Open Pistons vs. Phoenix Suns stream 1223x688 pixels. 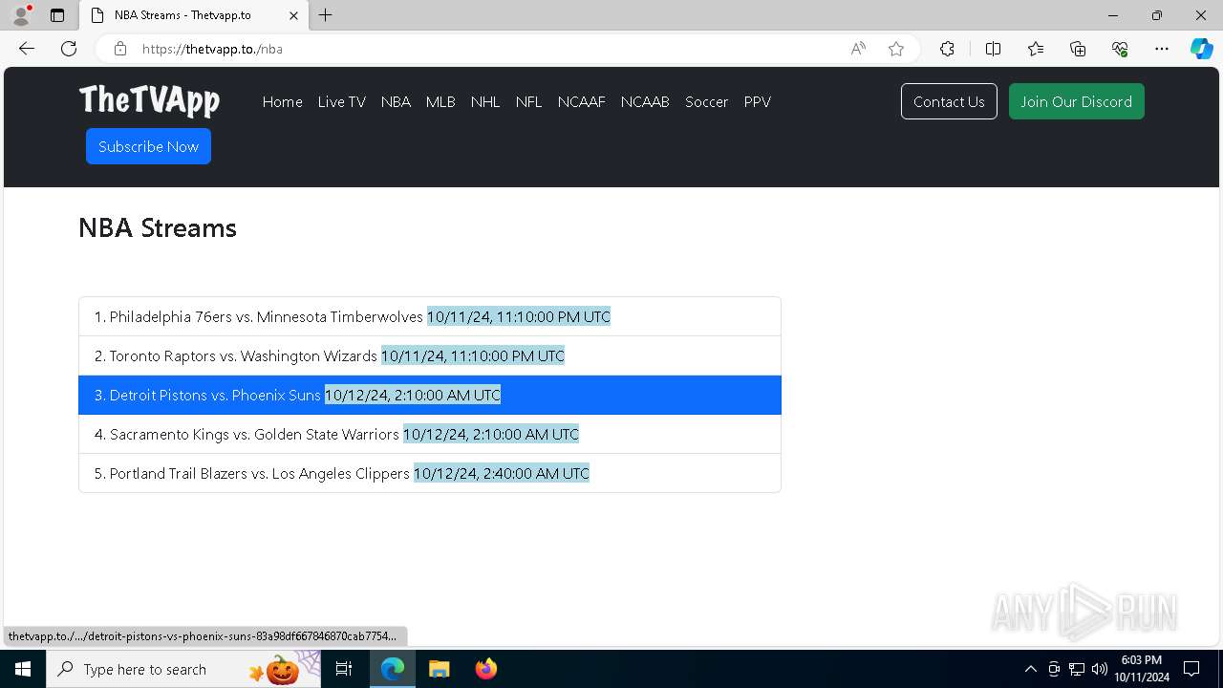(x=430, y=395)
